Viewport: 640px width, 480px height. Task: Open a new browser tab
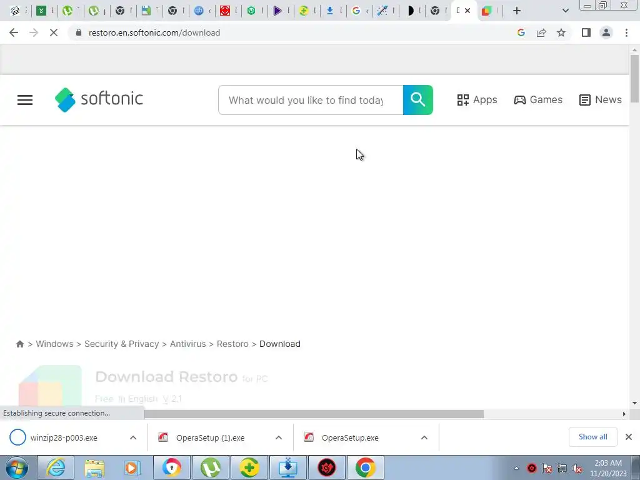(517, 11)
